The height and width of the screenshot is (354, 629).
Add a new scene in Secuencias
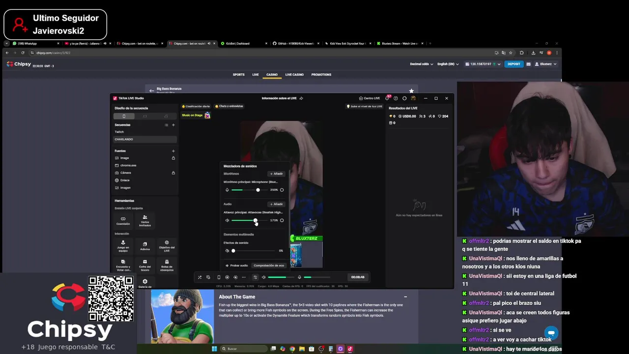173,125
